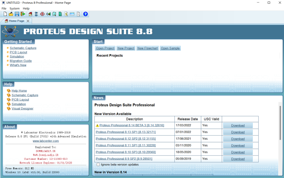Launch the 3D Visualizer toolbar icon
This screenshot has width=284, height=178.
coord(49,14)
